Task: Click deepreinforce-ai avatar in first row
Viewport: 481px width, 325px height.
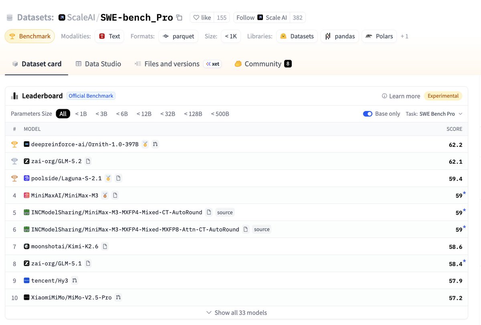Action: [27, 144]
